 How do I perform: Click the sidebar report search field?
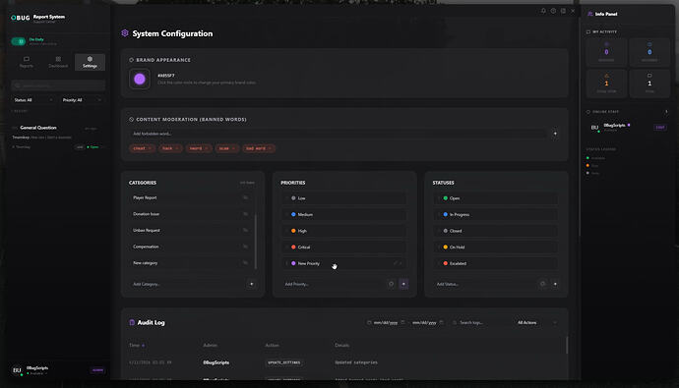pos(58,85)
